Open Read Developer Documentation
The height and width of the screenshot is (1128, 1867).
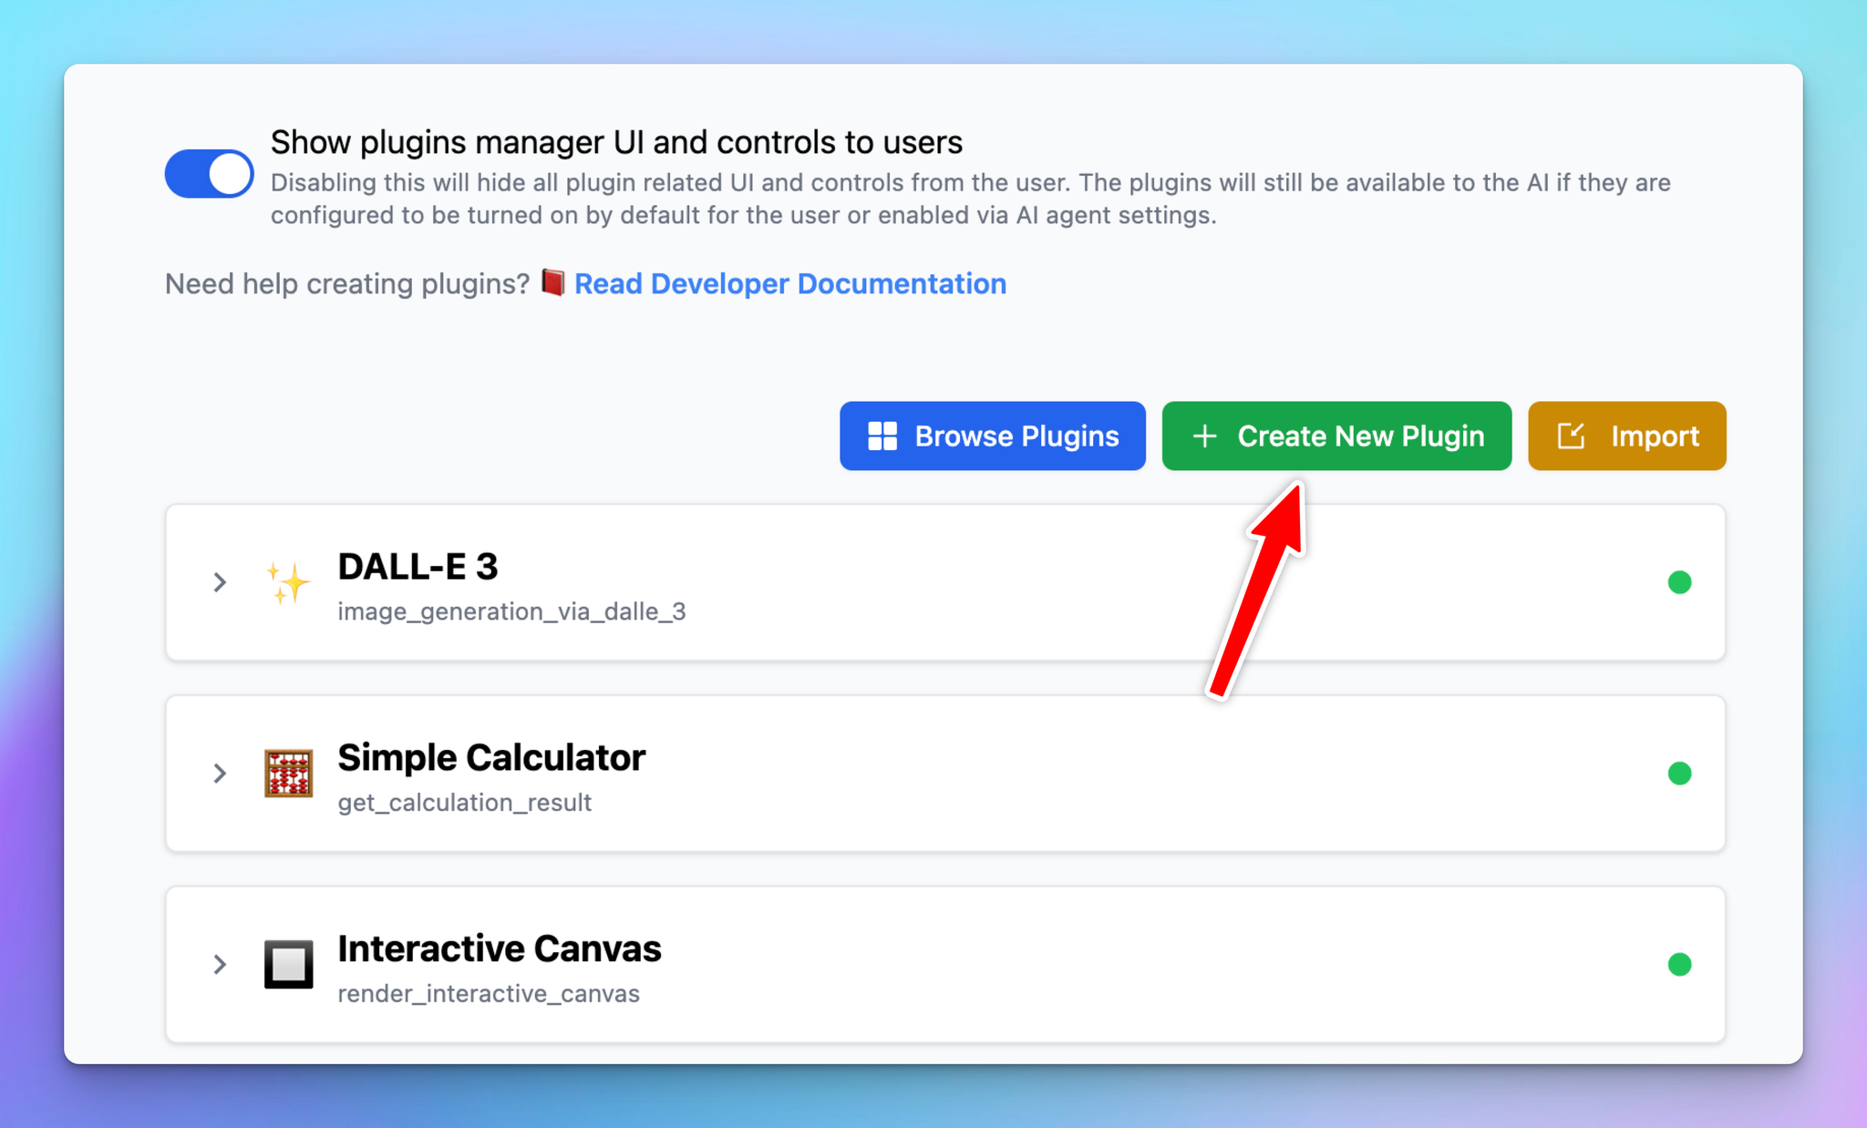(789, 283)
